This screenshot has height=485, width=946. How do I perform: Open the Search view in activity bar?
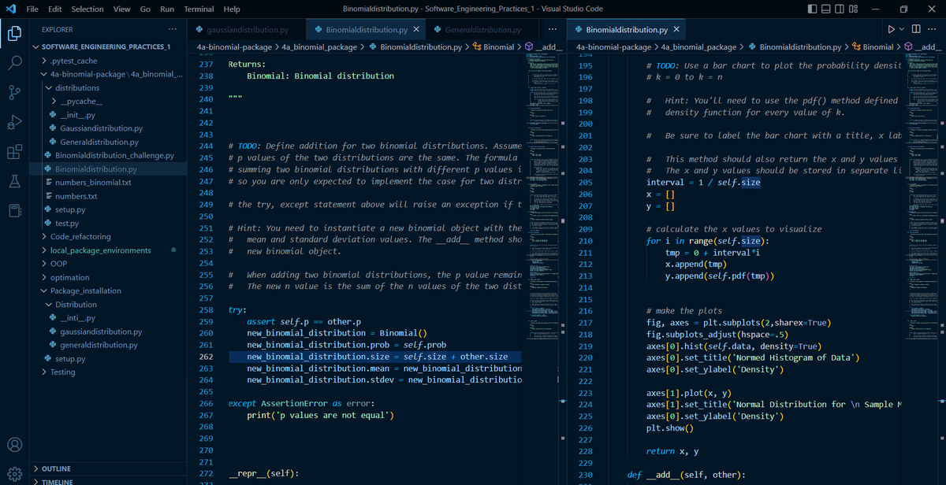(14, 63)
